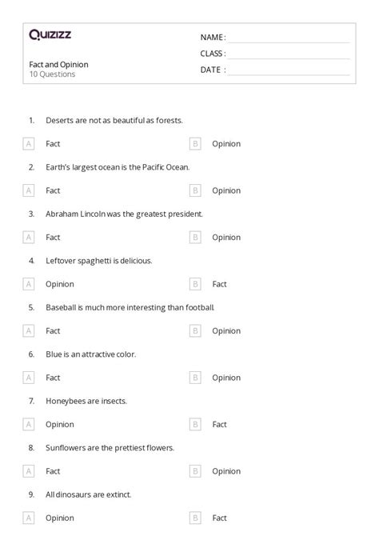The width and height of the screenshot is (379, 536).
Task: Check A Fact for blue color question
Action: 29,378
